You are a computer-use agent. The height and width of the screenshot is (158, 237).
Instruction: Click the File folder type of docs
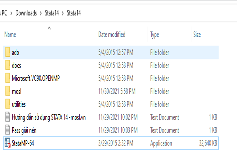pyautogui.click(x=160, y=66)
